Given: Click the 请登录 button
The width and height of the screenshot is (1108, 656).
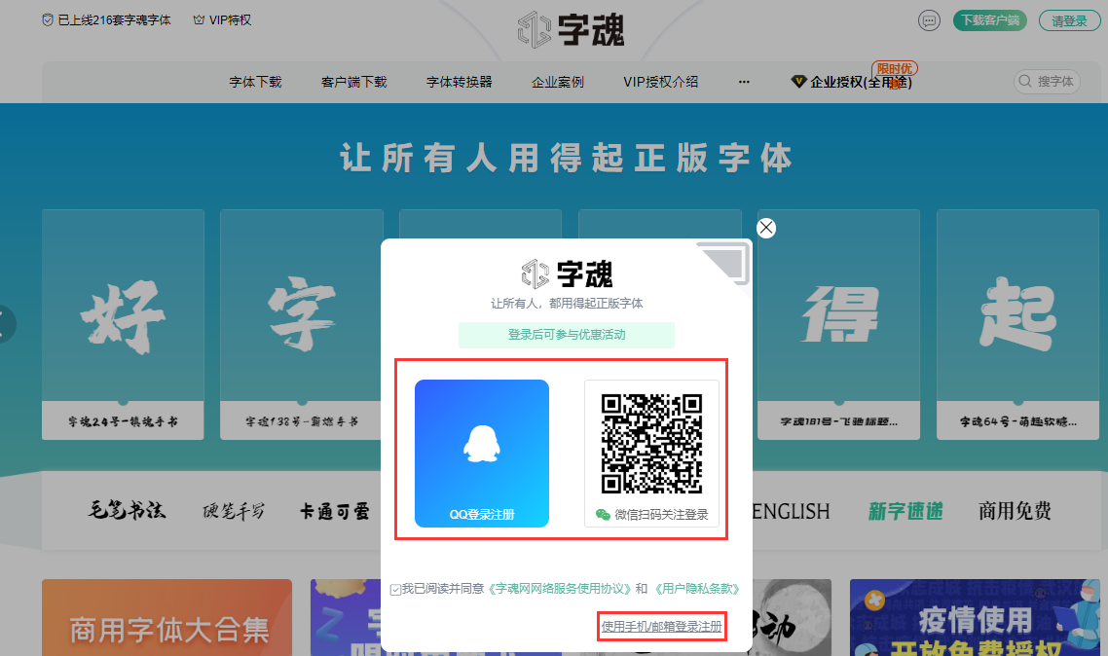Looking at the screenshot, I should (x=1069, y=20).
